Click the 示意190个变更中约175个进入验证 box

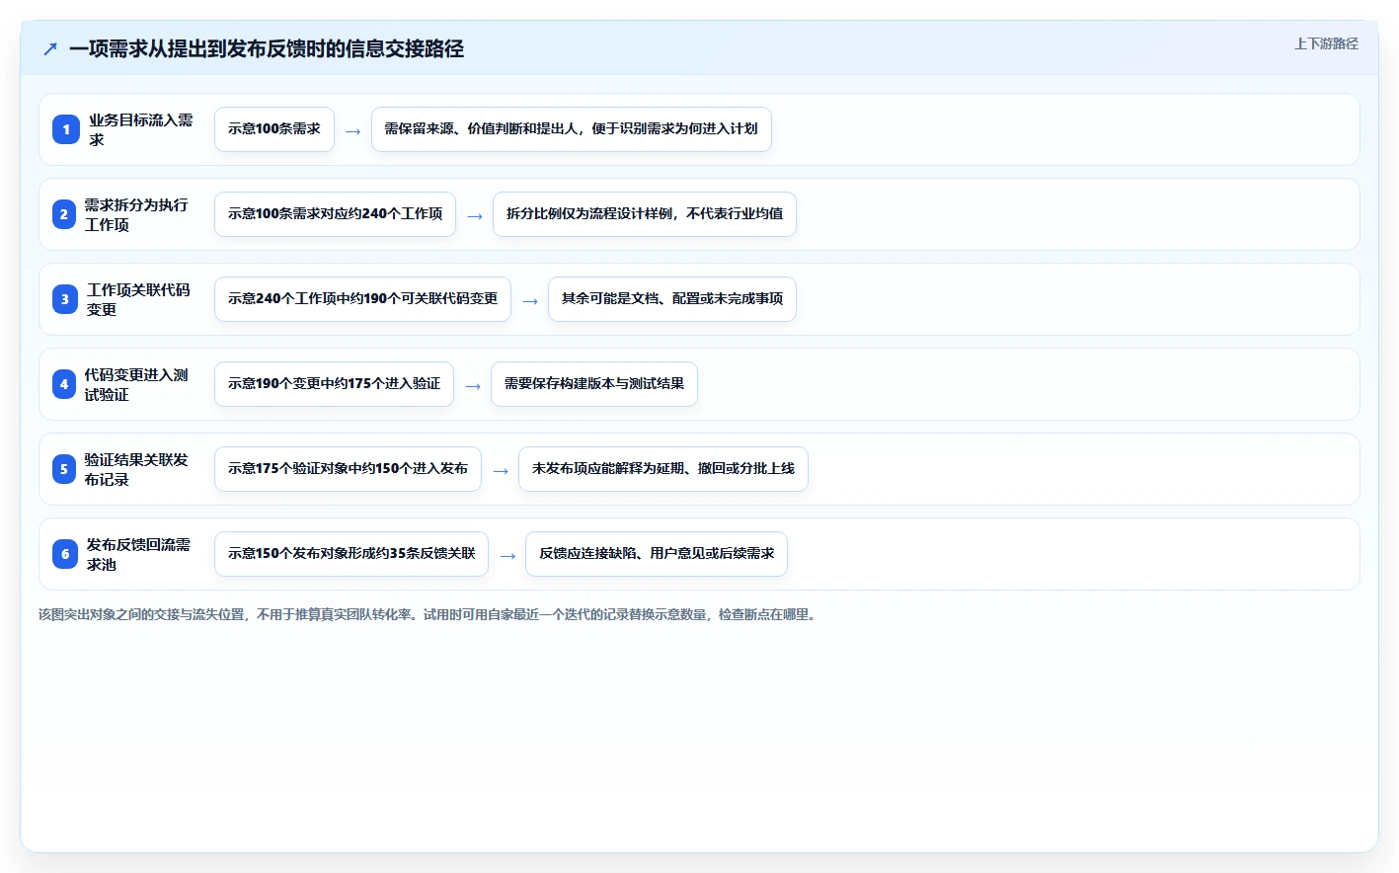[x=334, y=384]
